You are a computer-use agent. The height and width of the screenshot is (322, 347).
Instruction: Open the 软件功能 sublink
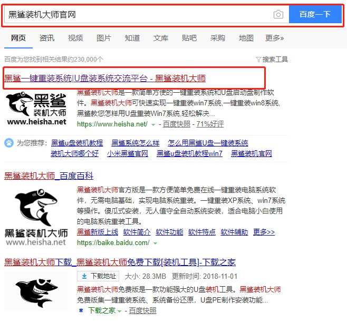click(169, 232)
